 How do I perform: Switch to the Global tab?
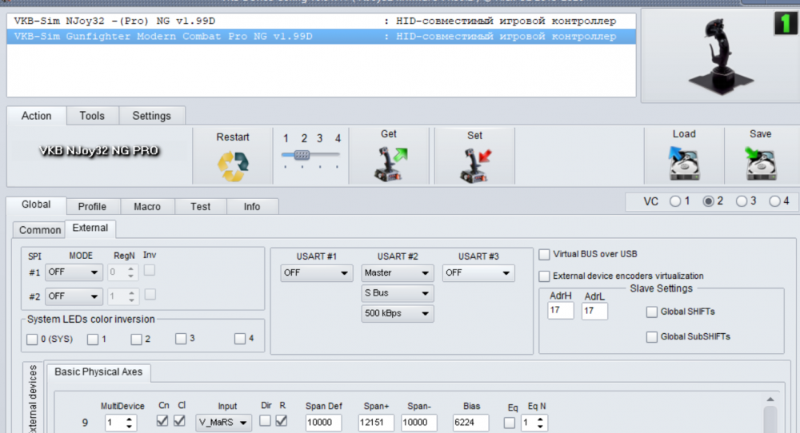tap(36, 205)
